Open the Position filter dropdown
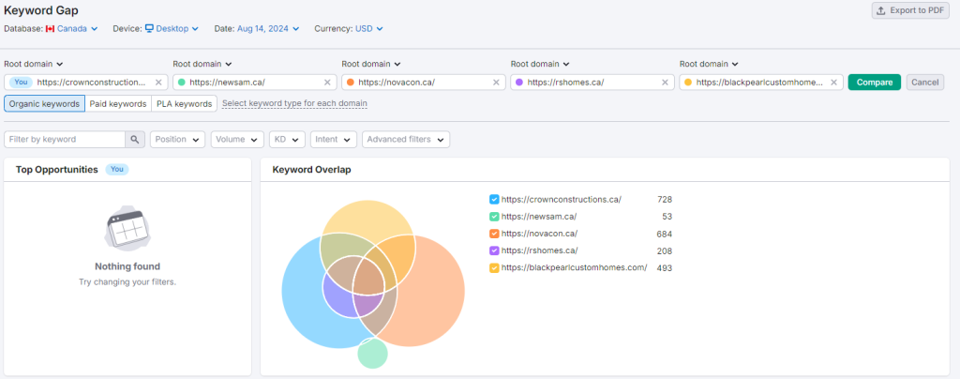Image resolution: width=960 pixels, height=379 pixels. 177,139
